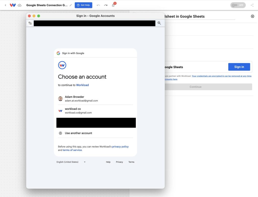Edit workflow name with the pencil icon

(x=71, y=5)
